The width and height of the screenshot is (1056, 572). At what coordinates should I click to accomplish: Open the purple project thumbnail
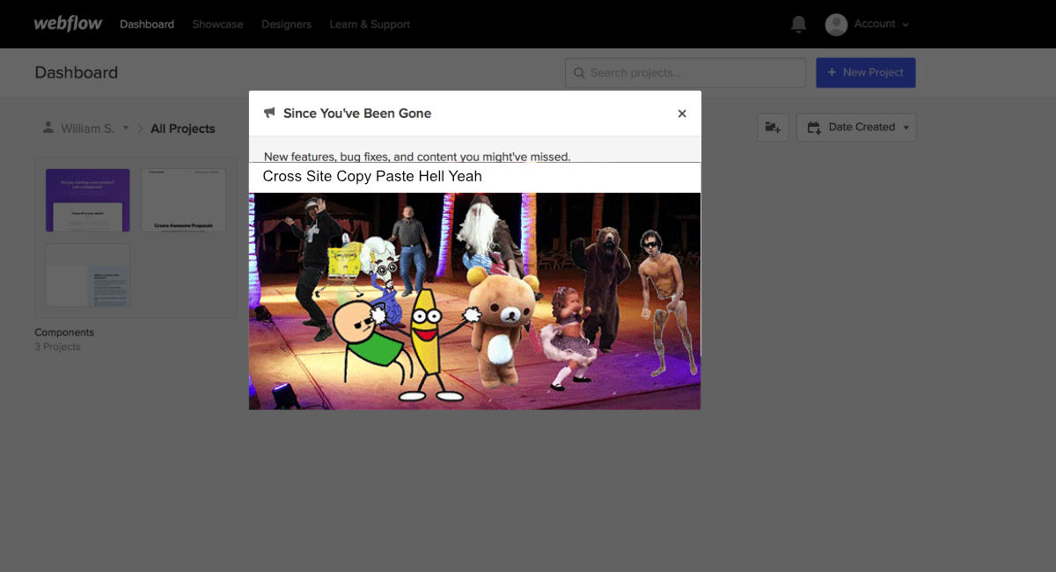pos(88,201)
